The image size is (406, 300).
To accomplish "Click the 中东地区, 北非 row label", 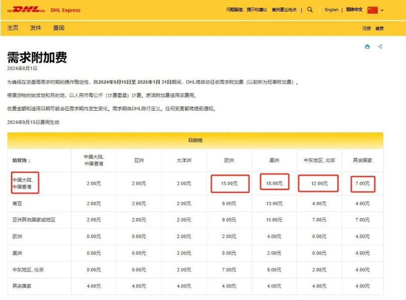I will tap(28, 270).
